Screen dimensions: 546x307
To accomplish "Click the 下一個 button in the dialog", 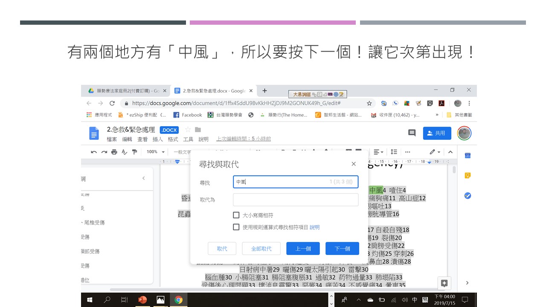I will [342, 249].
